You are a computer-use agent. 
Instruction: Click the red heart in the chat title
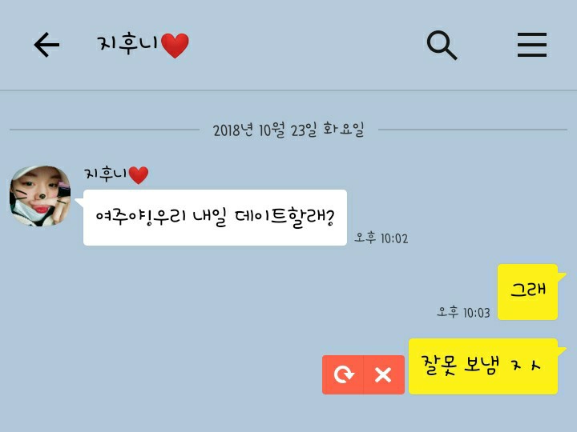click(x=175, y=45)
